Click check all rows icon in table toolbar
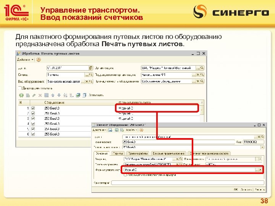 coord(78,95)
